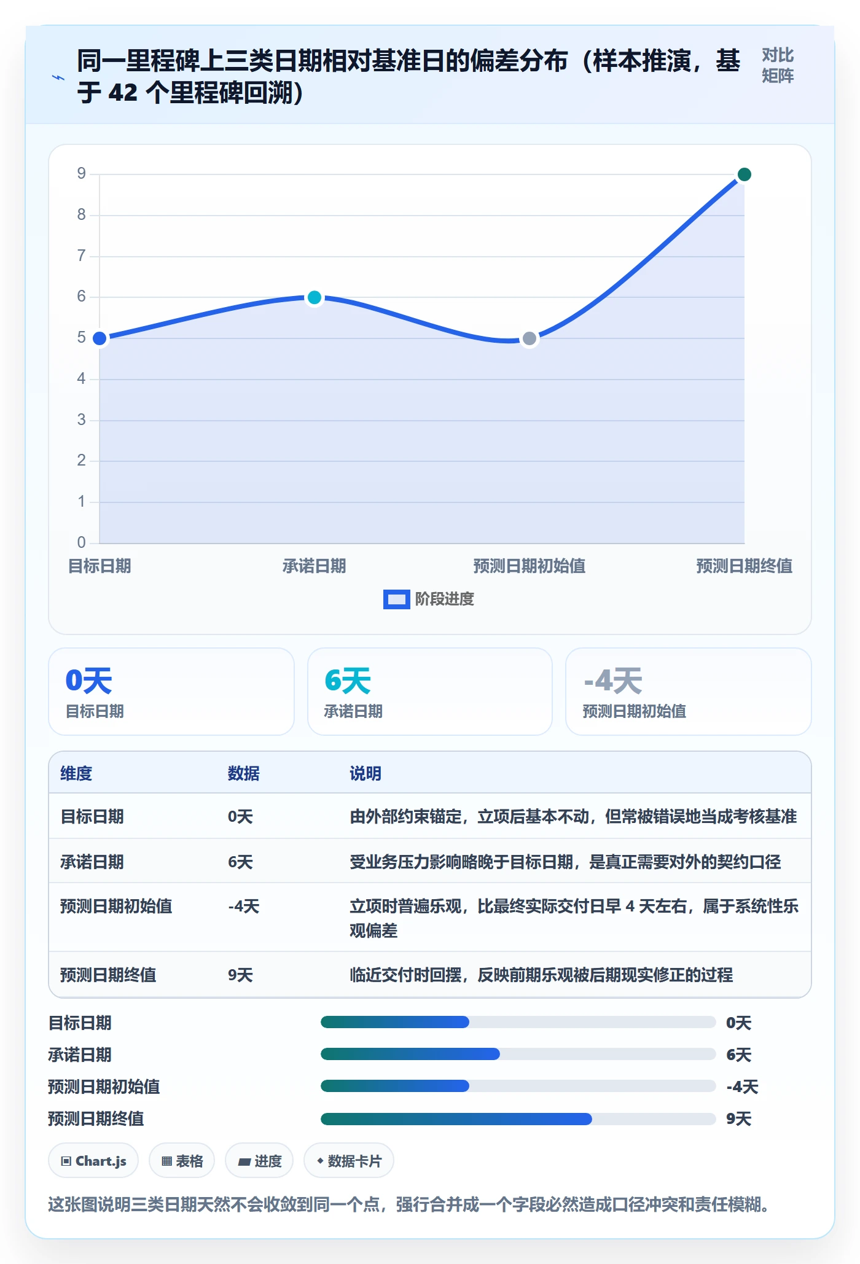Viewport: 860px width, 1264px height.
Task: Click x-axis label 预测日期初始值
Action: pyautogui.click(x=530, y=566)
